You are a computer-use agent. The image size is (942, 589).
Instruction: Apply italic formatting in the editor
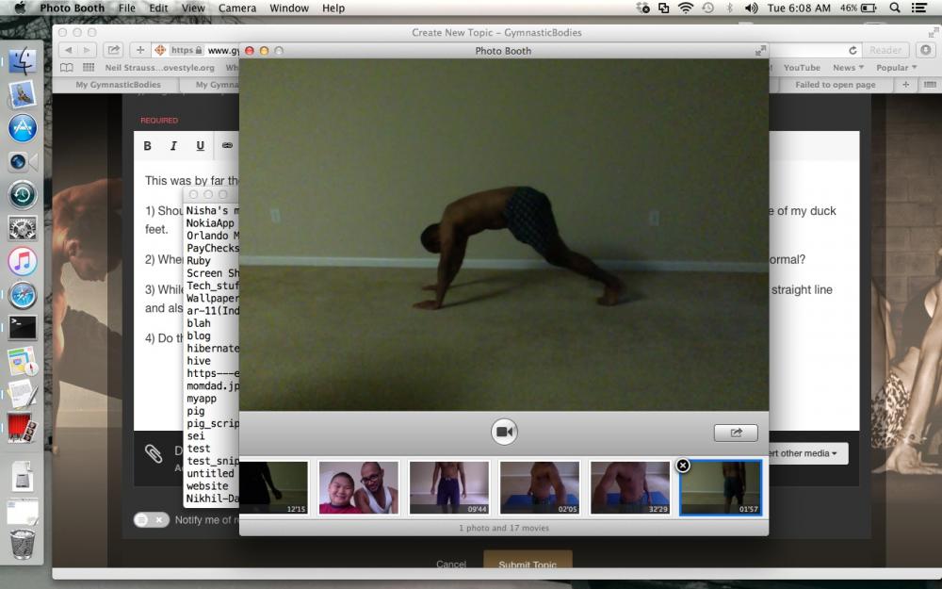click(173, 145)
